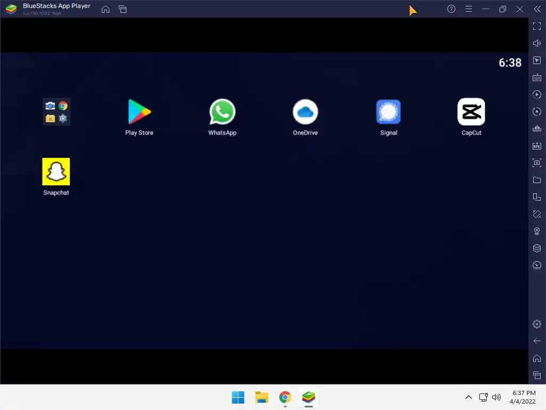
Task: Open the set location pin icon
Action: coord(536,231)
